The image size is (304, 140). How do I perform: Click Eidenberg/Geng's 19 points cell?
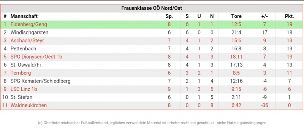[290, 25]
